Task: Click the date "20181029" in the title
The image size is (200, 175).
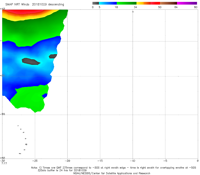Action: [39, 4]
